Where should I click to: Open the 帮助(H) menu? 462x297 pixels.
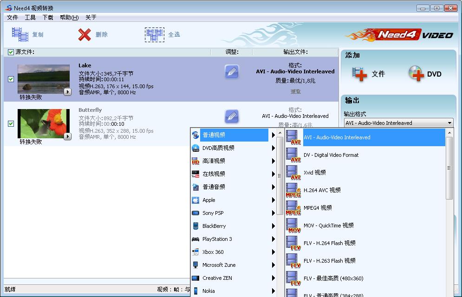[69, 17]
